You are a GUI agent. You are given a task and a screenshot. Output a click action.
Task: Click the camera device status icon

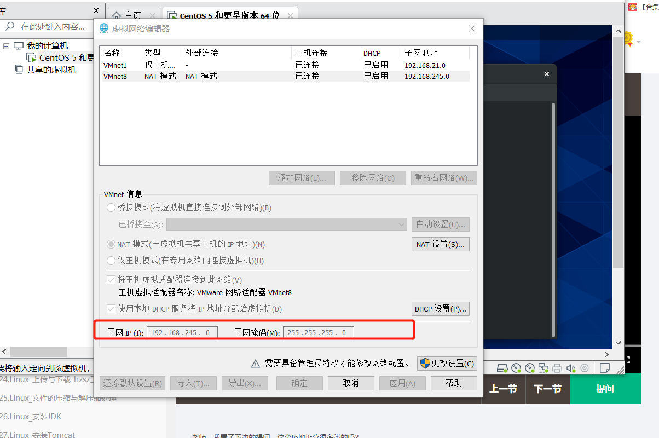[585, 367]
